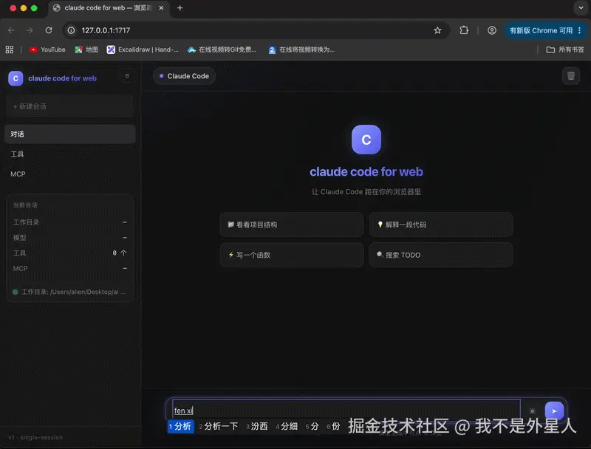591x449 pixels.
Task: Choose IME candidate 分细
Action: click(287, 426)
